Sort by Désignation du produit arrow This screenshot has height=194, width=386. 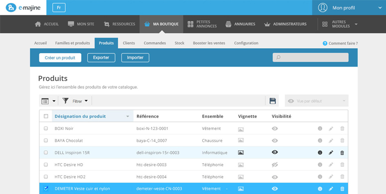tap(128, 116)
